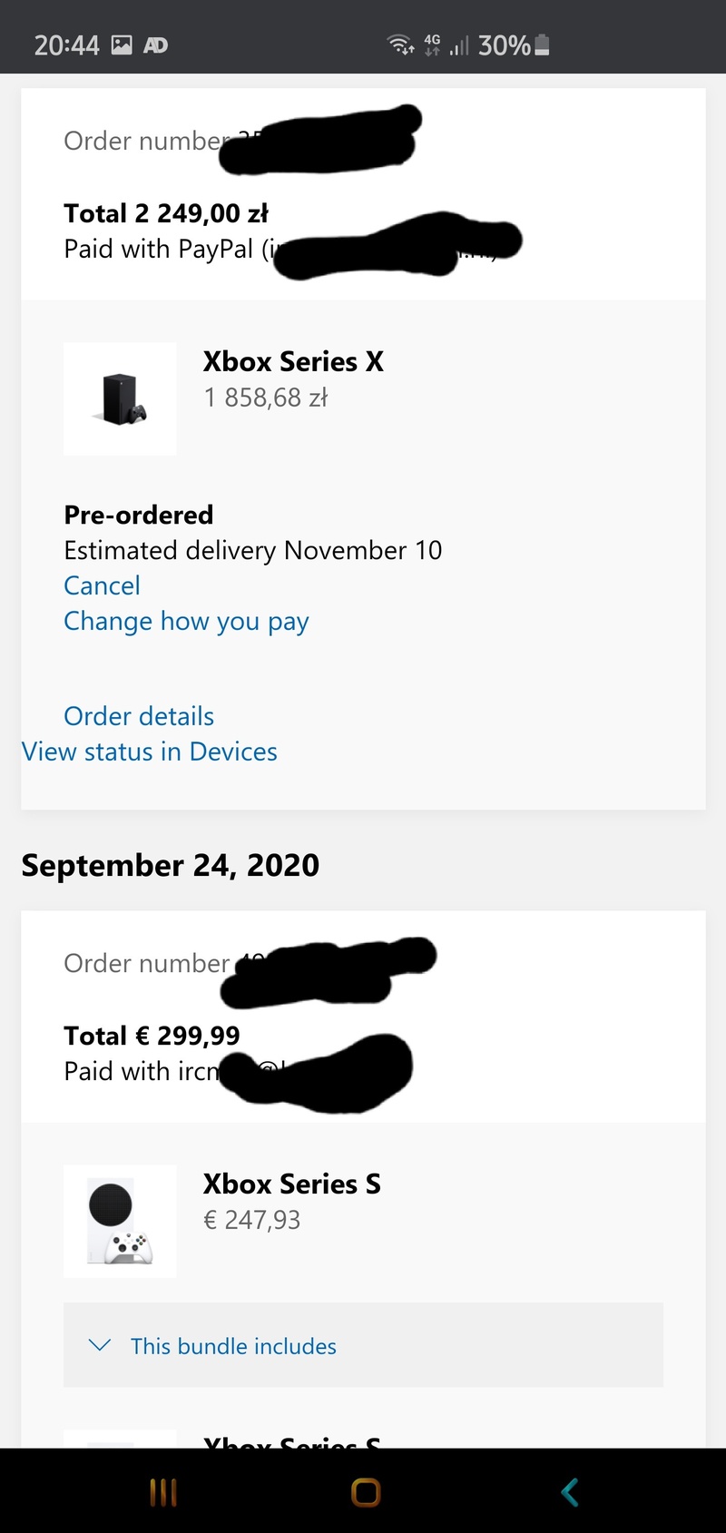Tap the Android back arrow
Screen dimensions: 726x1533
click(569, 1492)
